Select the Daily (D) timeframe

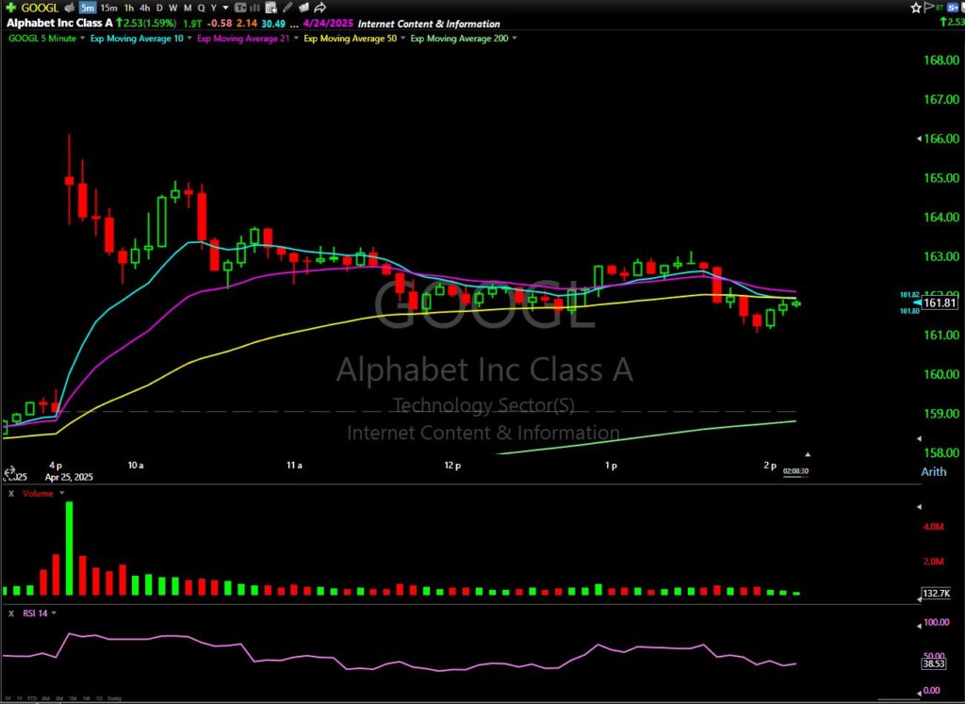(x=160, y=8)
